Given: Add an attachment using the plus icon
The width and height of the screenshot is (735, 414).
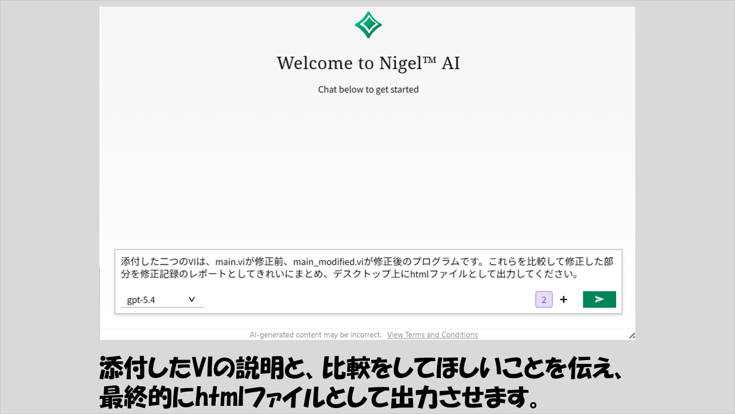Looking at the screenshot, I should [x=563, y=300].
